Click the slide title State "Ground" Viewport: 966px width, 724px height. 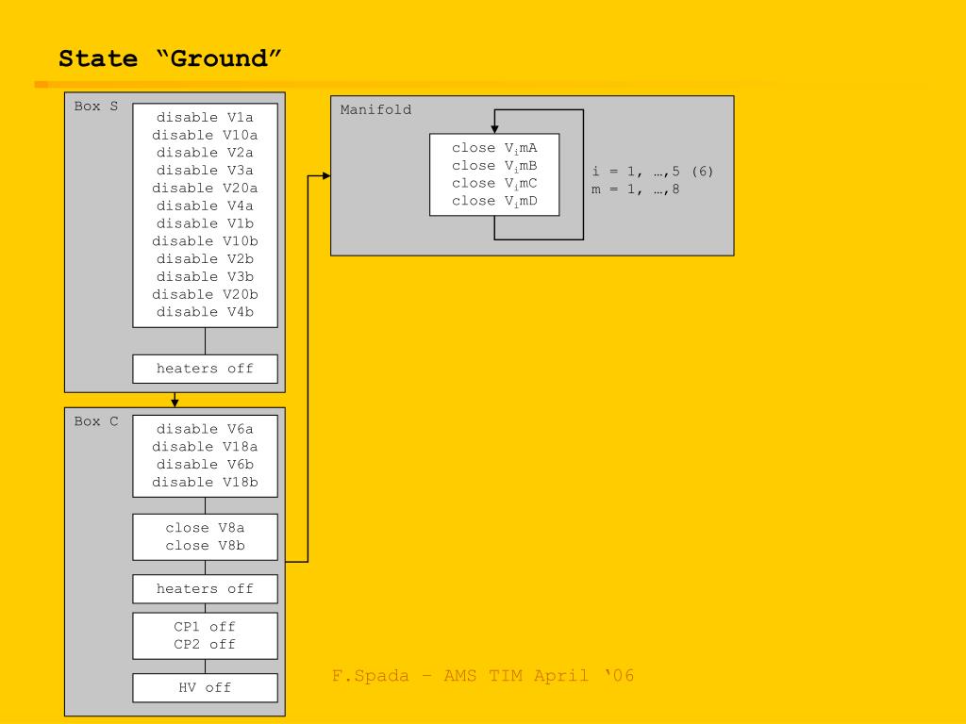pos(170,59)
